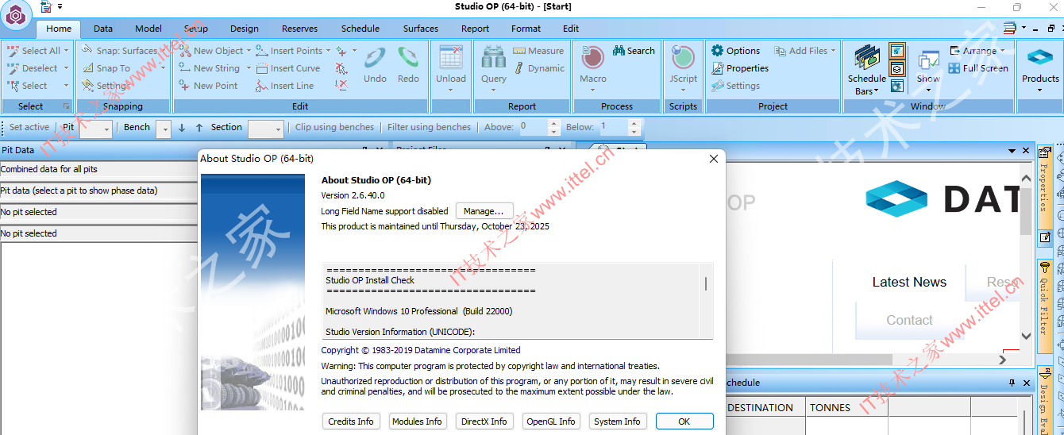Open the Bench dropdown

point(164,129)
